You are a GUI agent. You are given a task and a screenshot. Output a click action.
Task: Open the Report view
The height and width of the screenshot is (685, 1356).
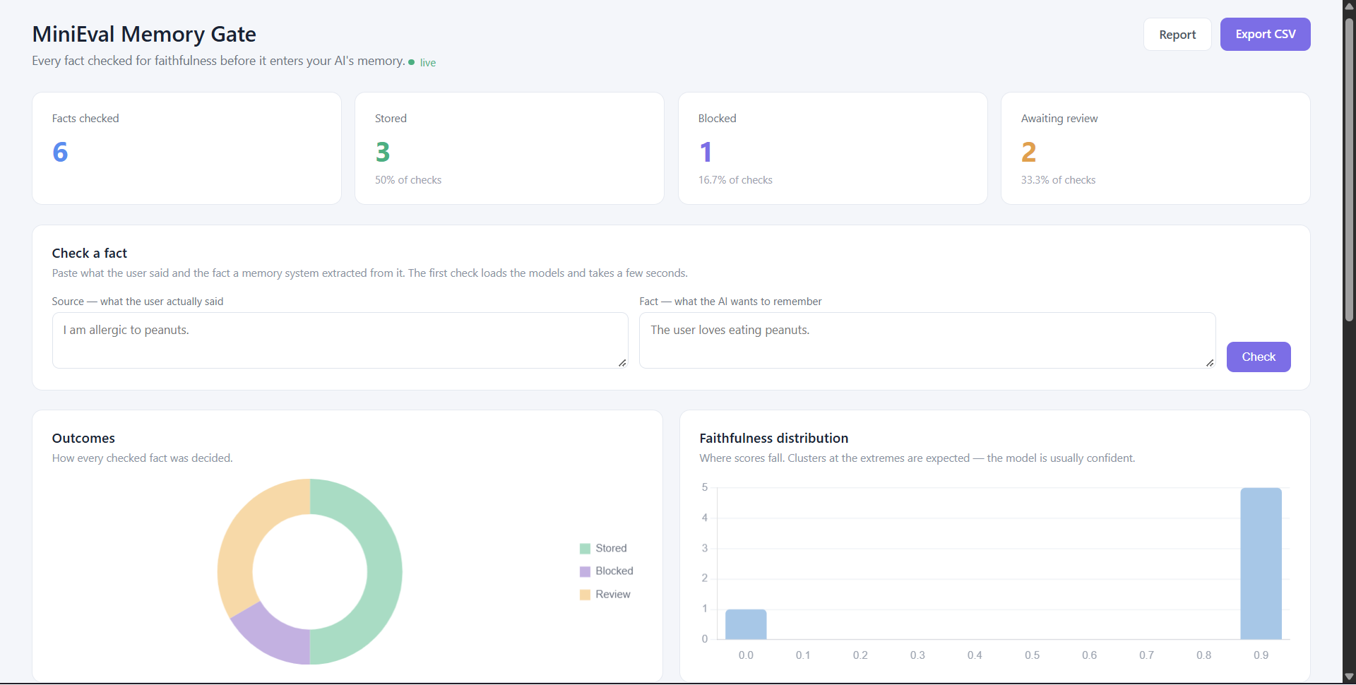click(x=1177, y=35)
